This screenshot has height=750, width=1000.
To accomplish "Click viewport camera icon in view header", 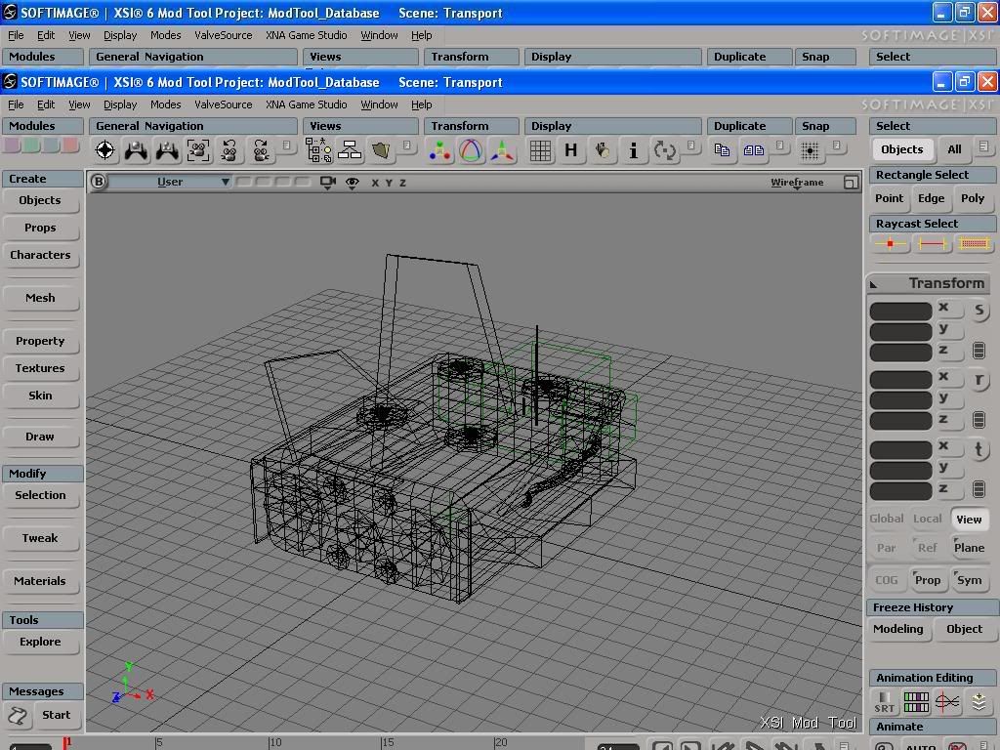I will (328, 183).
